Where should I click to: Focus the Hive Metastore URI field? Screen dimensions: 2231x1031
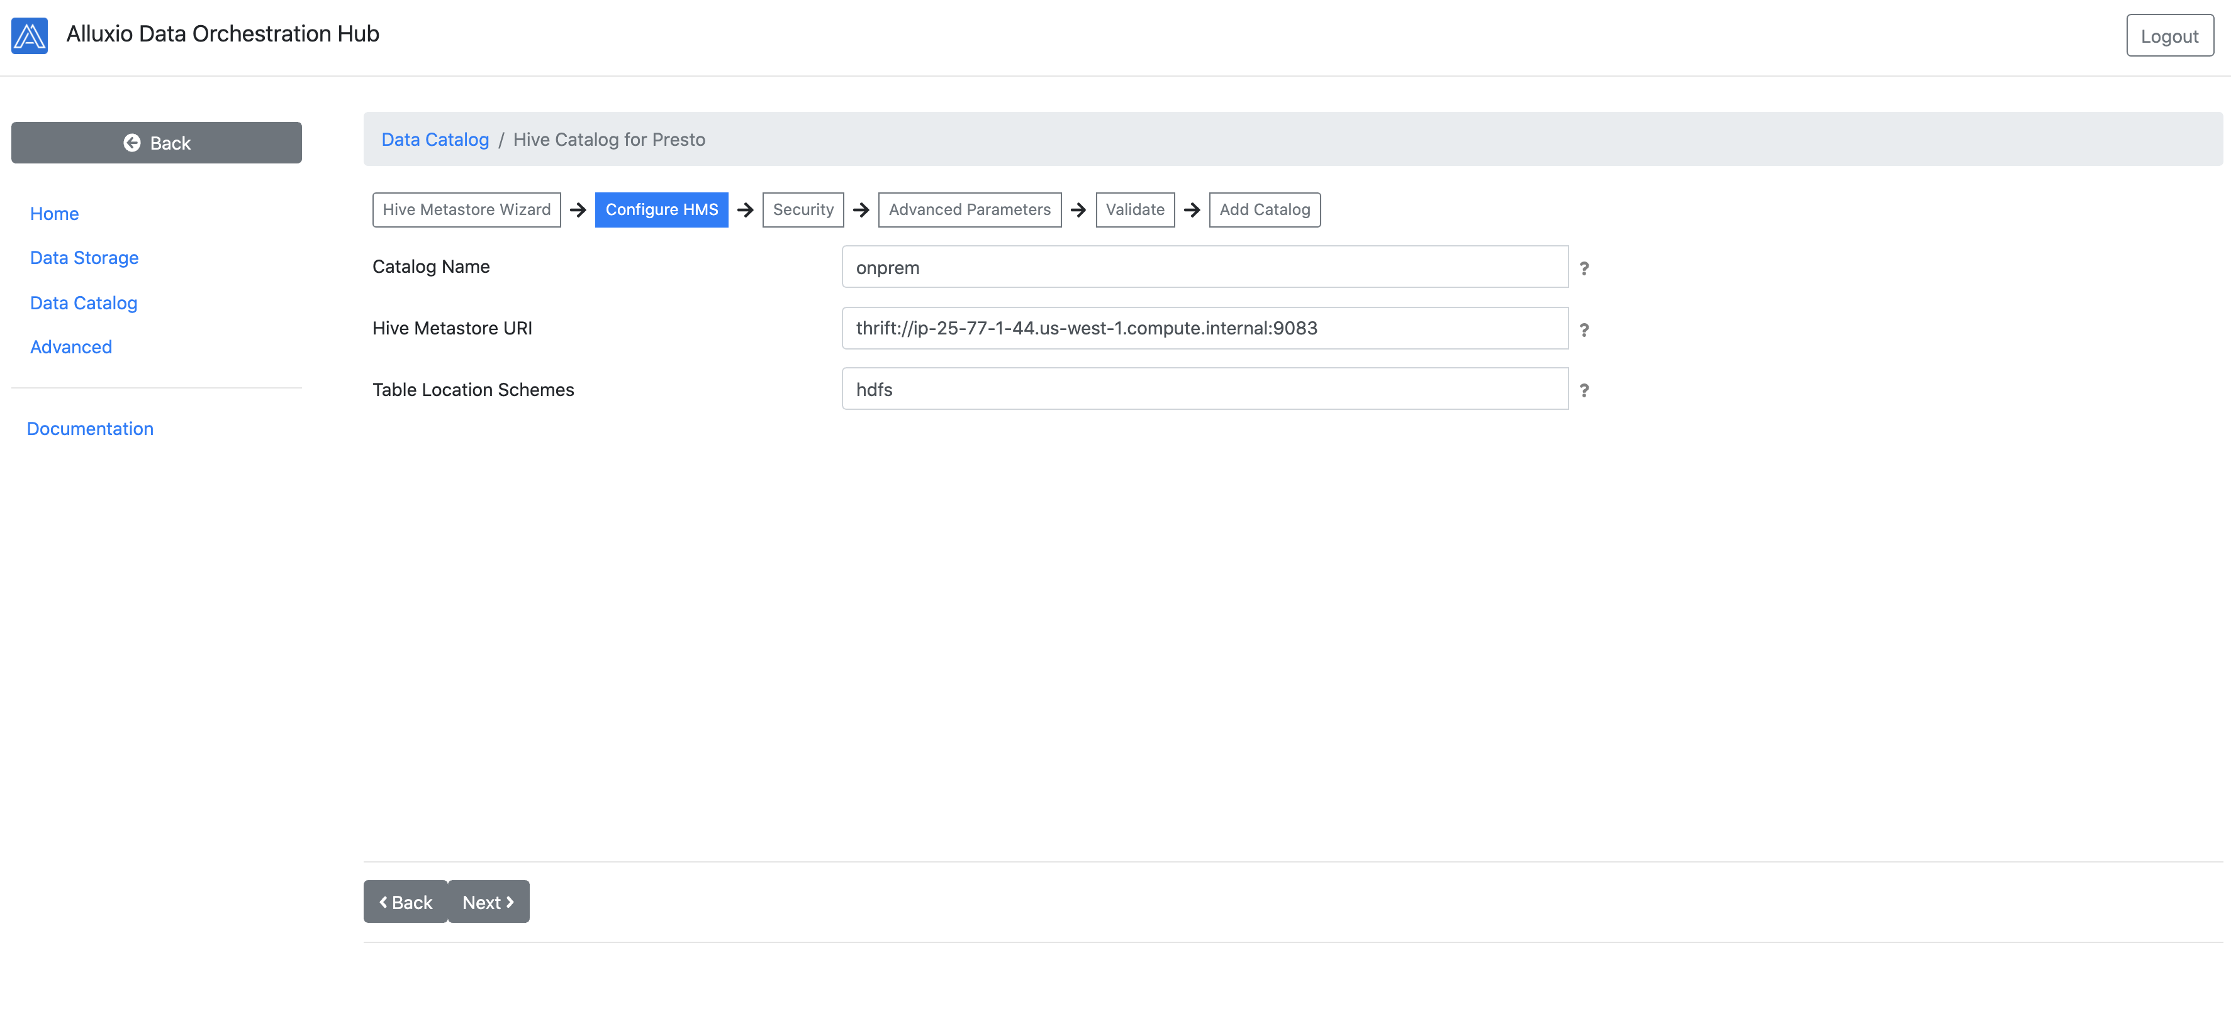1205,328
